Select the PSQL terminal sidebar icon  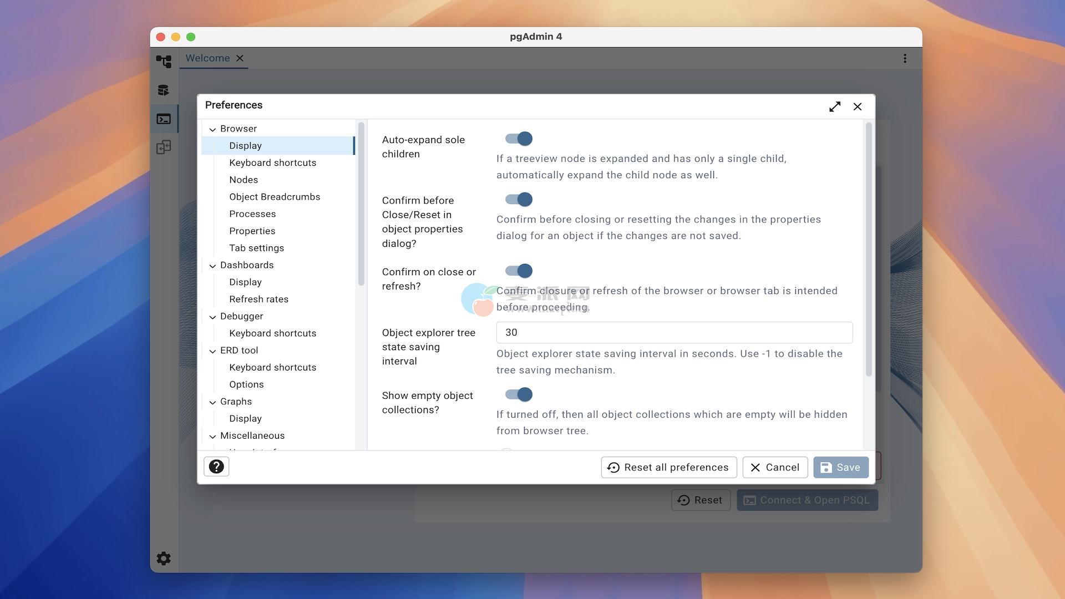tap(164, 119)
